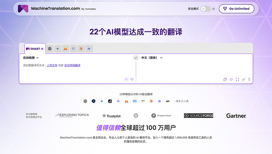Click the Meta infinity logo
Image resolution: width=272 pixels, height=154 pixels.
[x=135, y=101]
